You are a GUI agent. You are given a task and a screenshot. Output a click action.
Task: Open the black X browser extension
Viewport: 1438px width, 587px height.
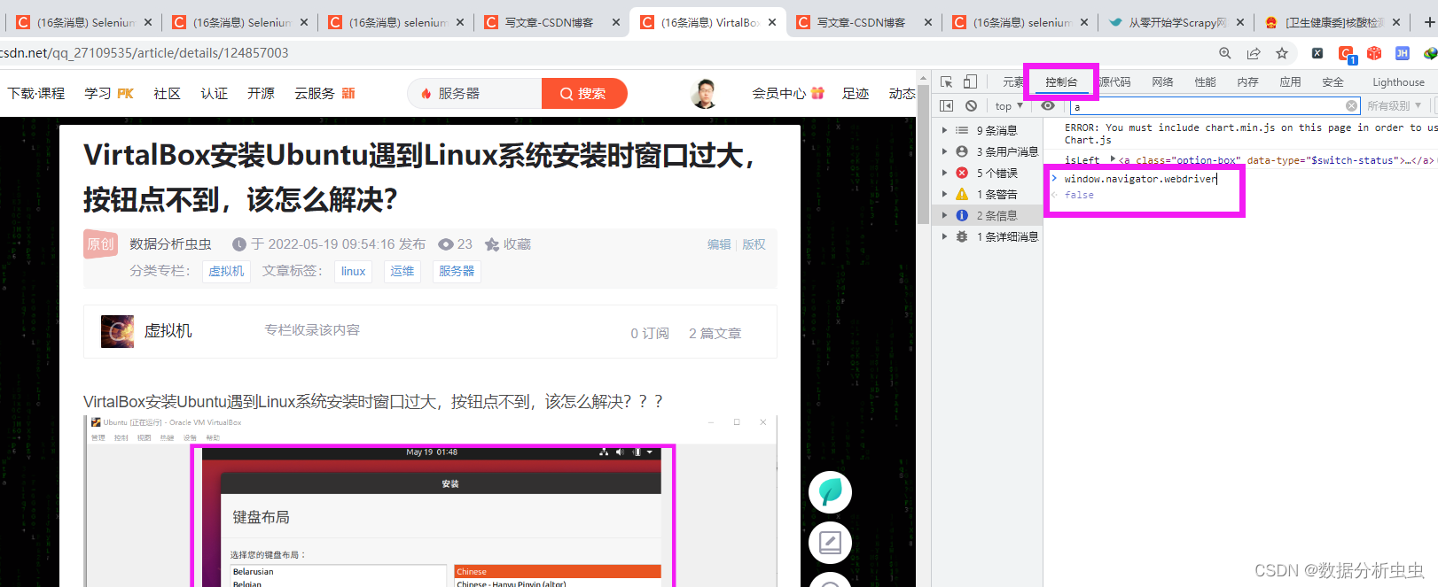[x=1317, y=53]
